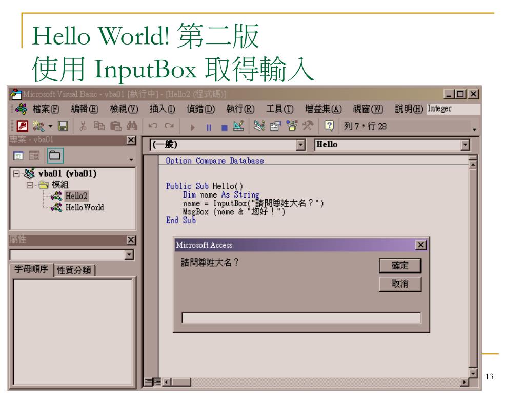This screenshot has width=525, height=393.
Task: Collapse the 模組 folder node
Action: tap(30, 185)
